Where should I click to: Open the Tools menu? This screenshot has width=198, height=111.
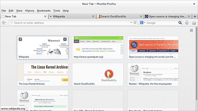pos(57,11)
